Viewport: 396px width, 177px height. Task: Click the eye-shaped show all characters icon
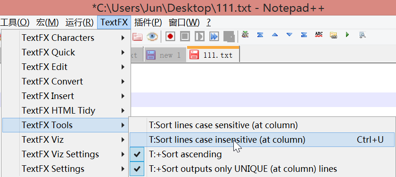tap(152, 37)
